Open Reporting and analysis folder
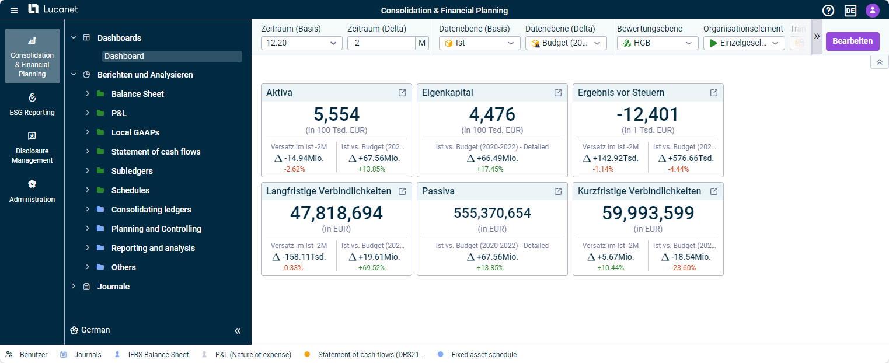 point(154,248)
